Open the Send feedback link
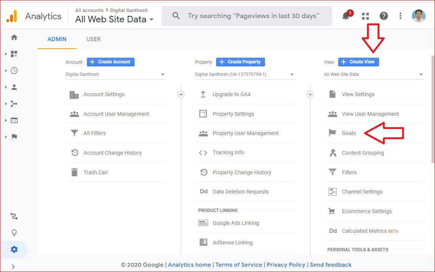This screenshot has height=272, width=435. pyautogui.click(x=330, y=265)
